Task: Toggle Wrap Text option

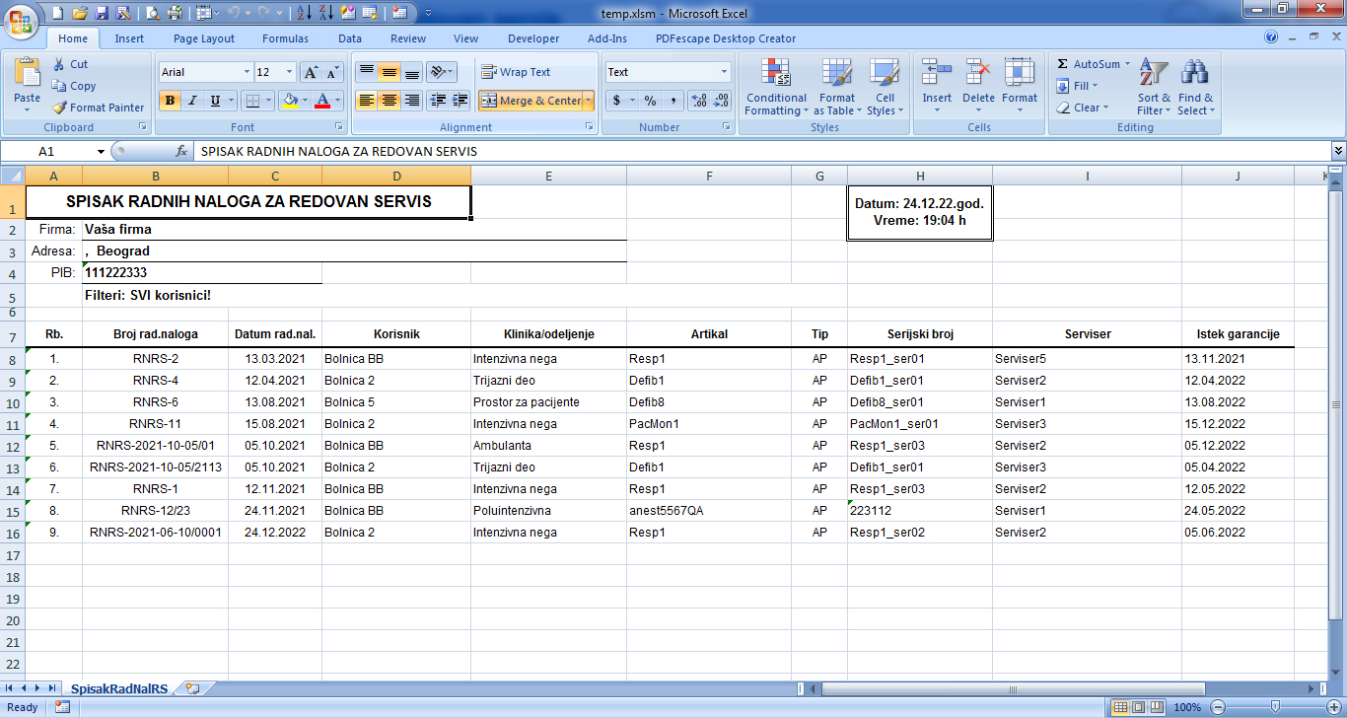Action: click(x=516, y=72)
